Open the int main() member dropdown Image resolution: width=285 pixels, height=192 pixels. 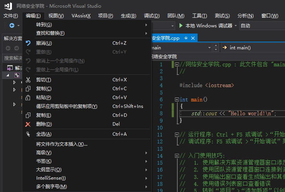click(x=253, y=48)
